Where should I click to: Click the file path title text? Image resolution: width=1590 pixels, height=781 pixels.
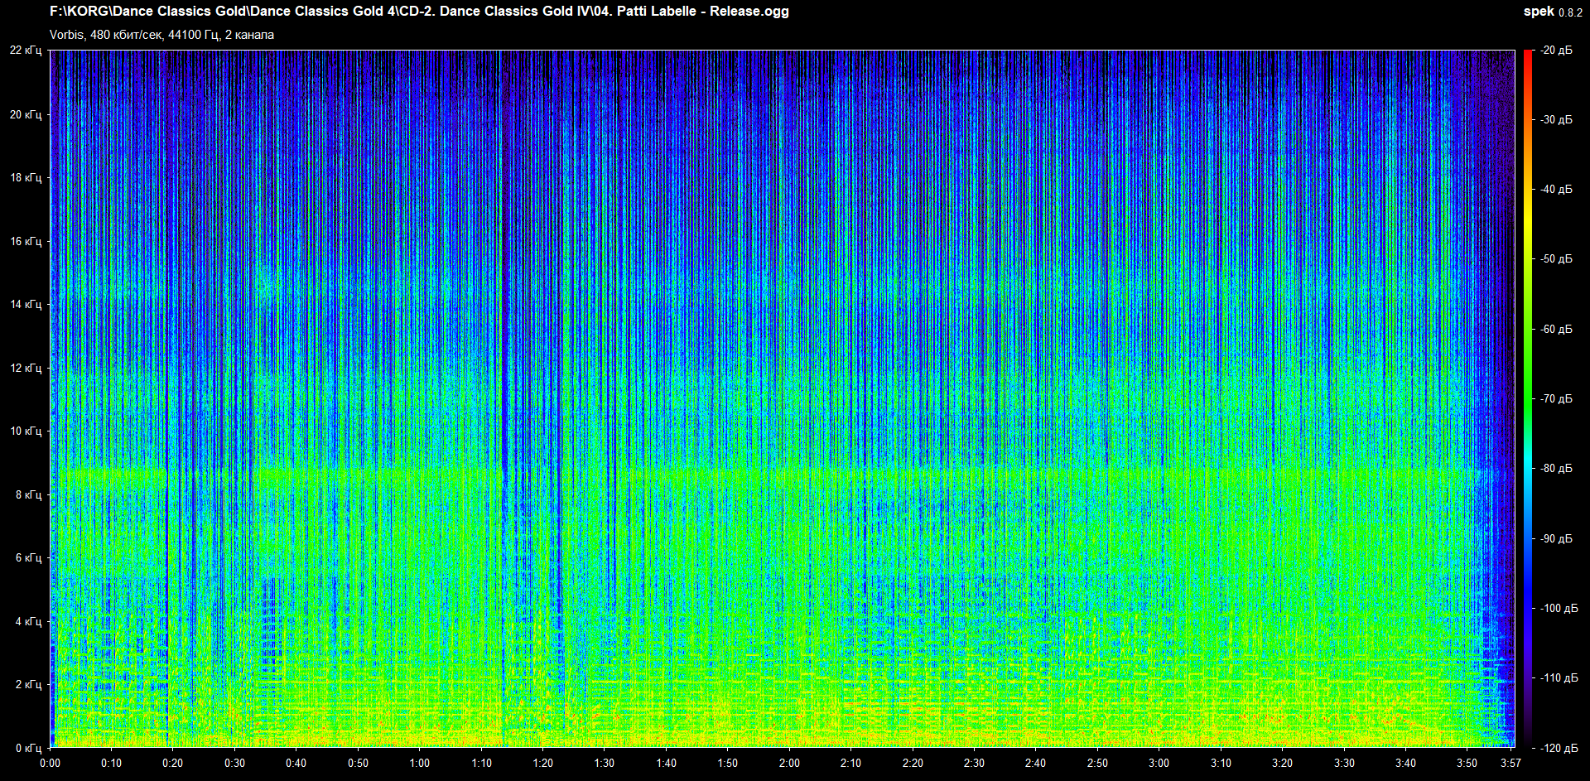419,12
